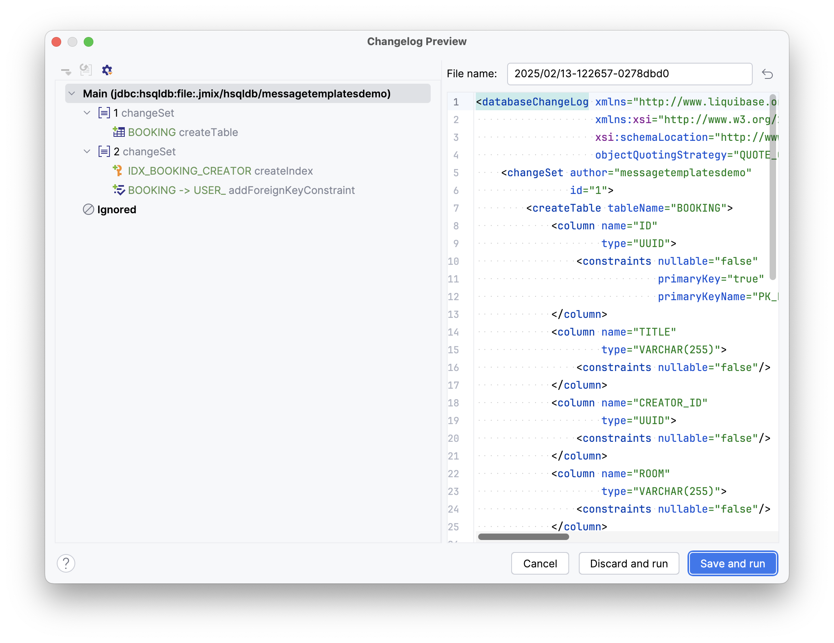The width and height of the screenshot is (834, 643).
Task: Collapse the 1 changeSet node
Action: [x=87, y=113]
